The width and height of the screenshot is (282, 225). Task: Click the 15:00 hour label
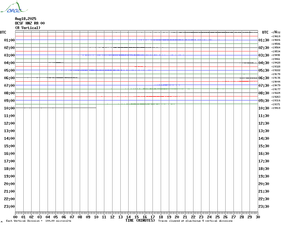[x=9, y=146]
